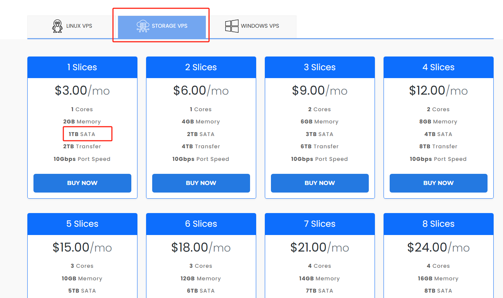Screen dimensions: 503x298
Task: Choose the 7 Slices plan heading
Action: (320, 224)
